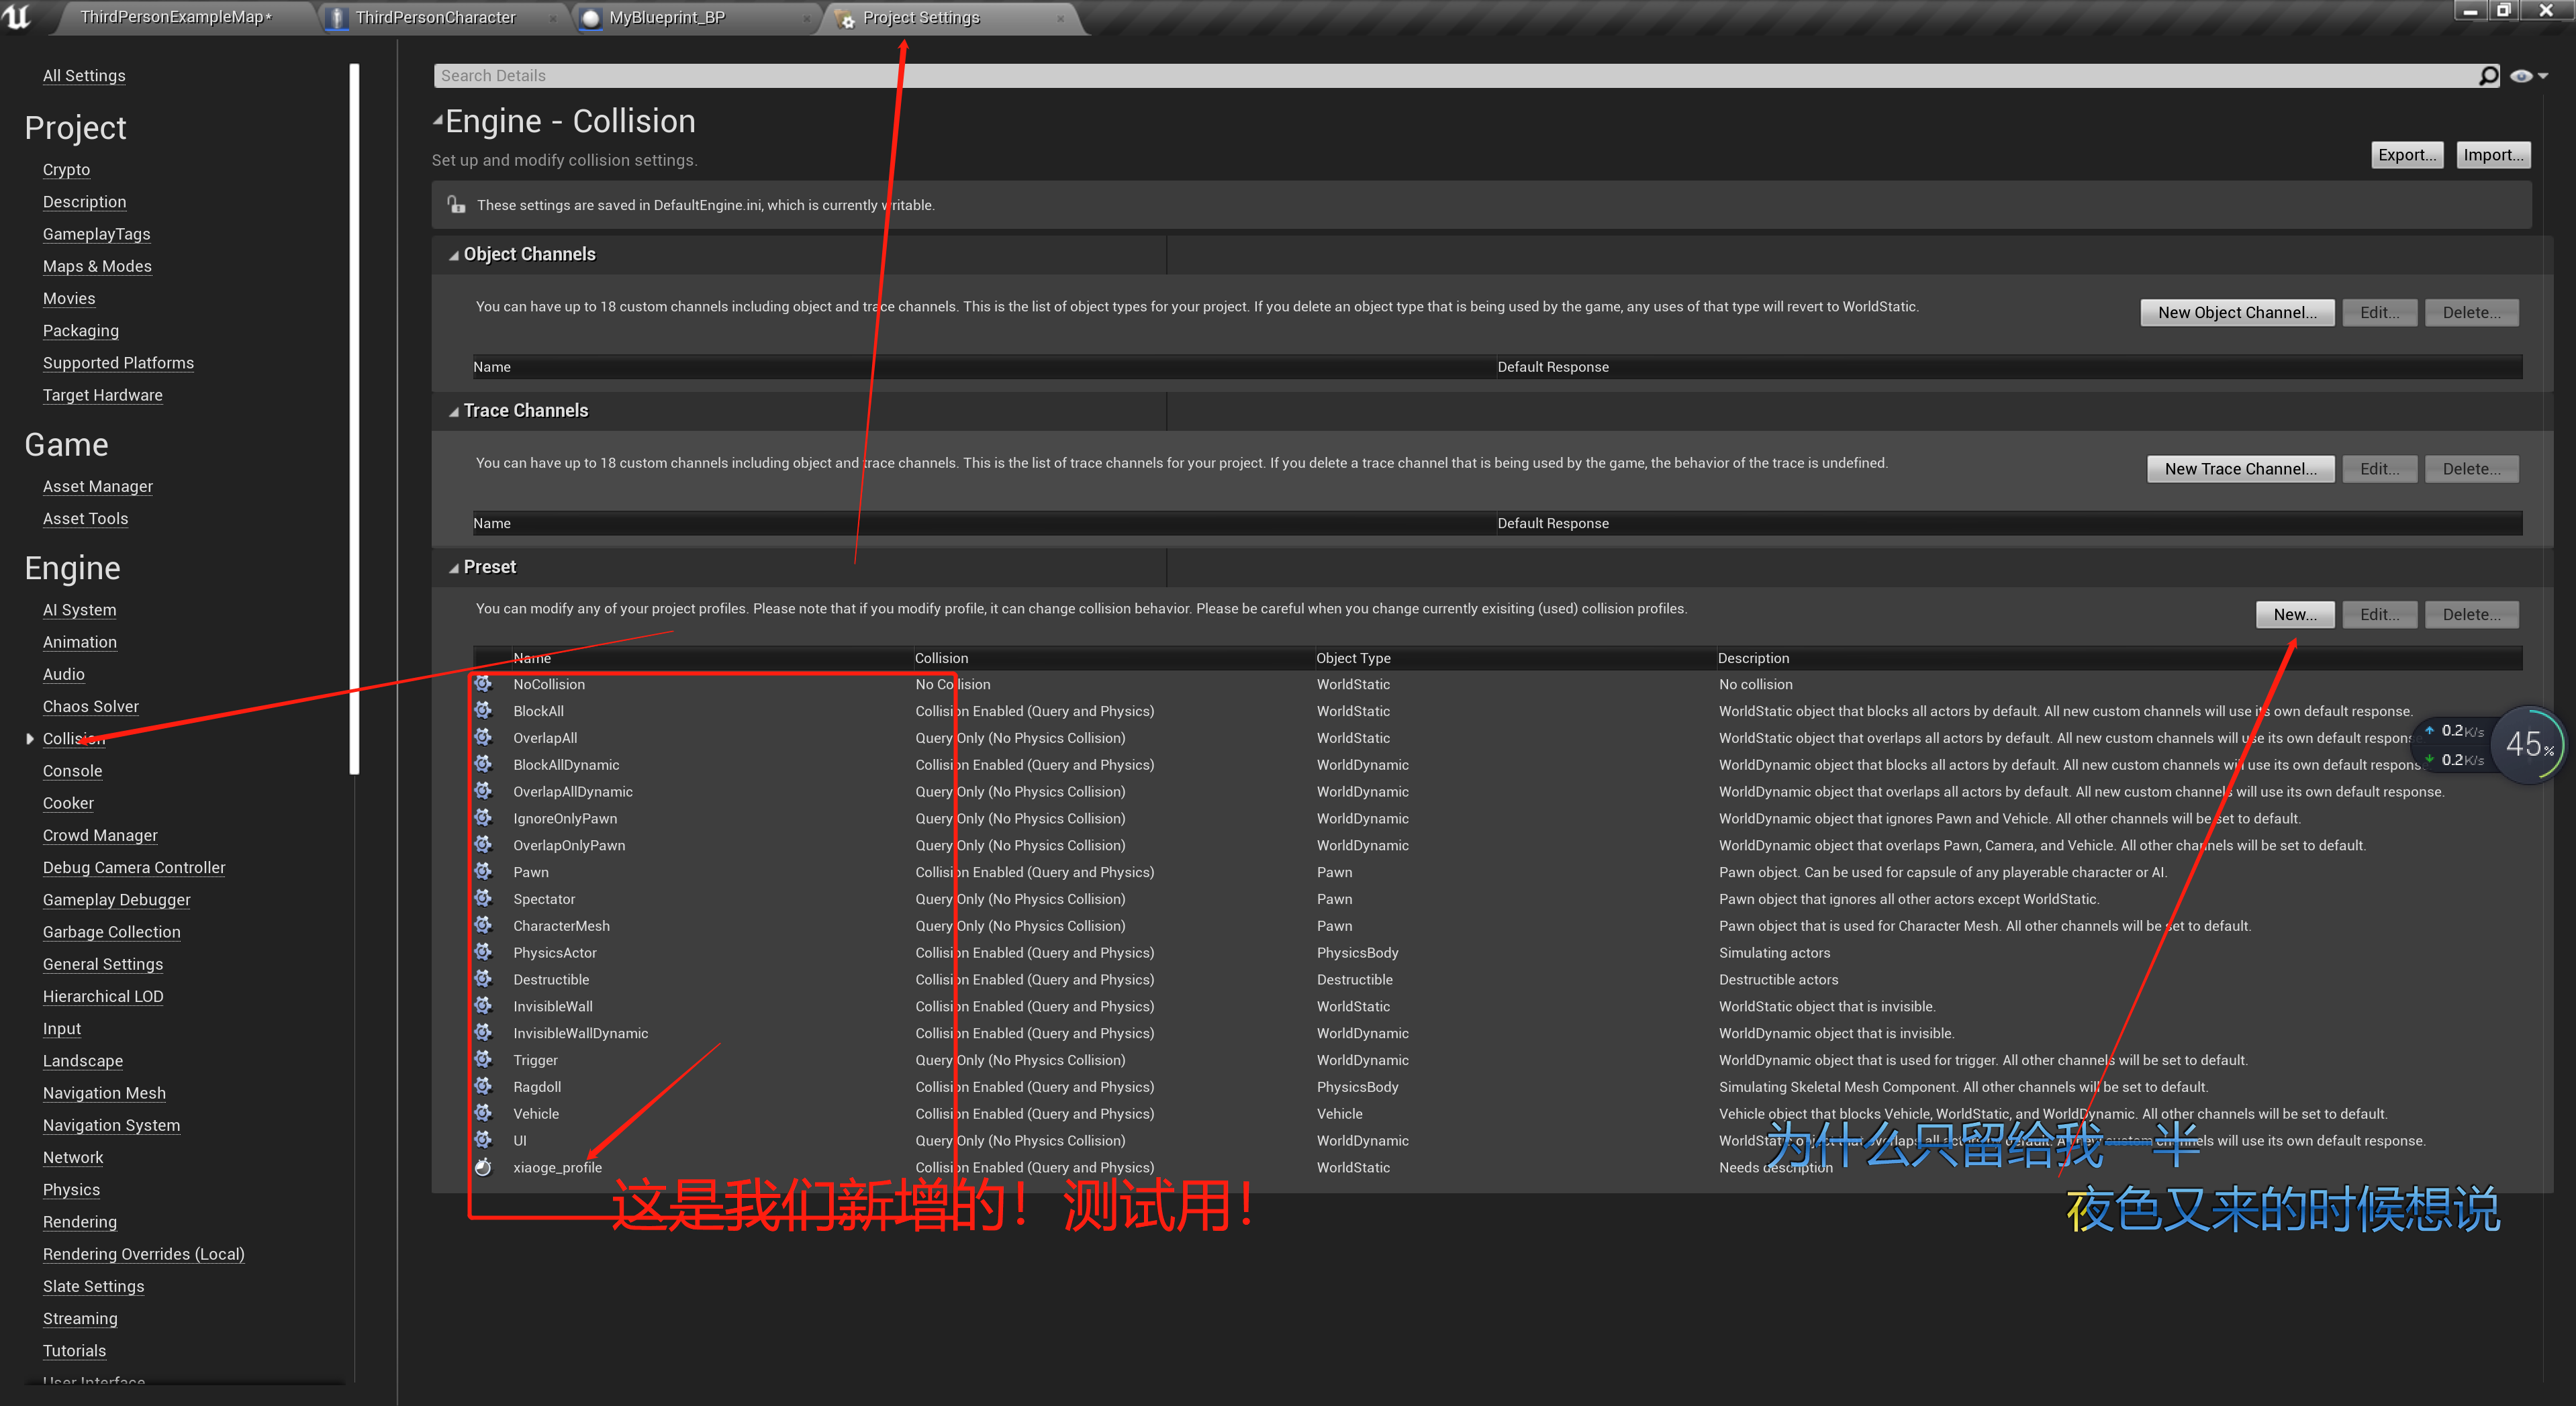Click the gear icon beside Destructible preset
Image resolution: width=2576 pixels, height=1406 pixels.
click(483, 980)
